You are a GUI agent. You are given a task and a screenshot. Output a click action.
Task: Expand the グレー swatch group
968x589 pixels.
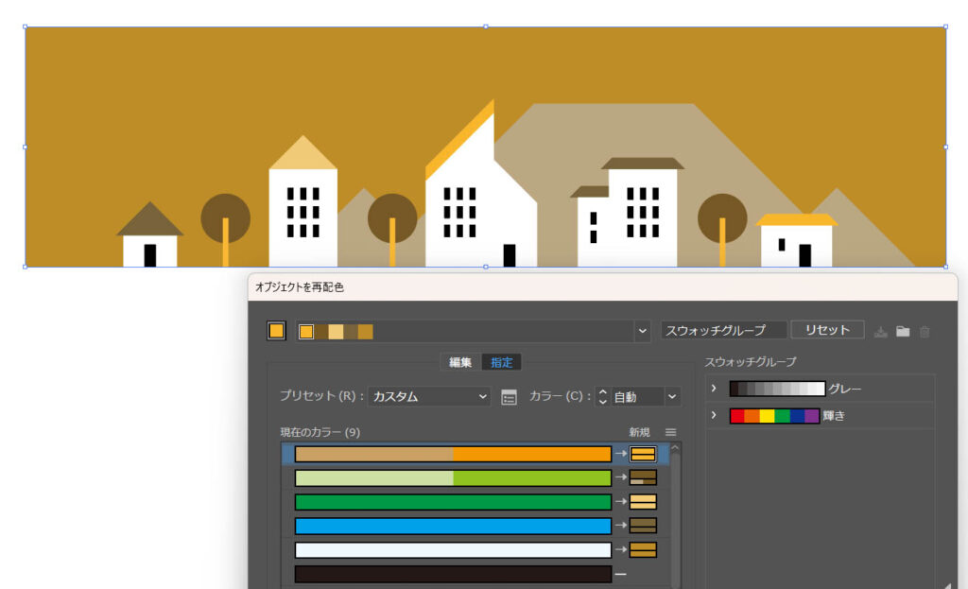(x=715, y=389)
